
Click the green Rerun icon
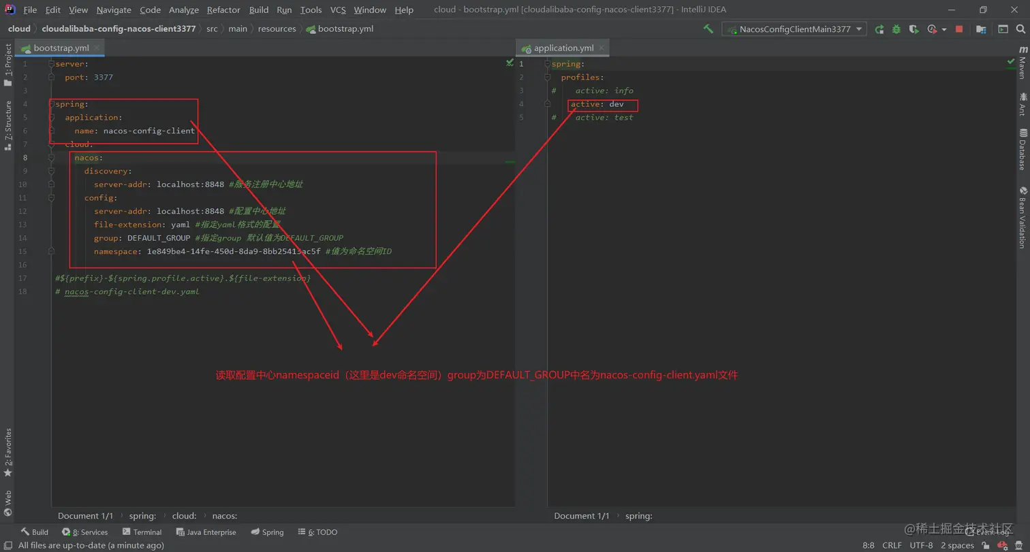(x=879, y=29)
